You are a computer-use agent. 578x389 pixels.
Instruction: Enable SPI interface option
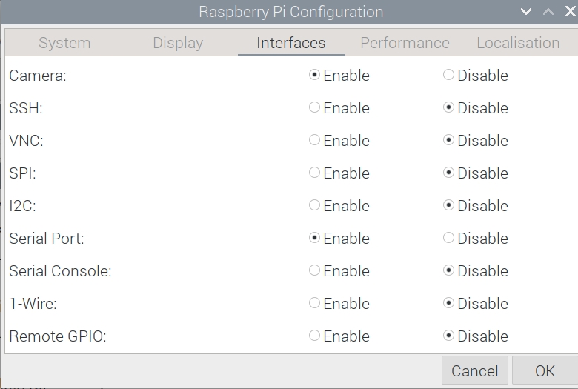click(315, 173)
